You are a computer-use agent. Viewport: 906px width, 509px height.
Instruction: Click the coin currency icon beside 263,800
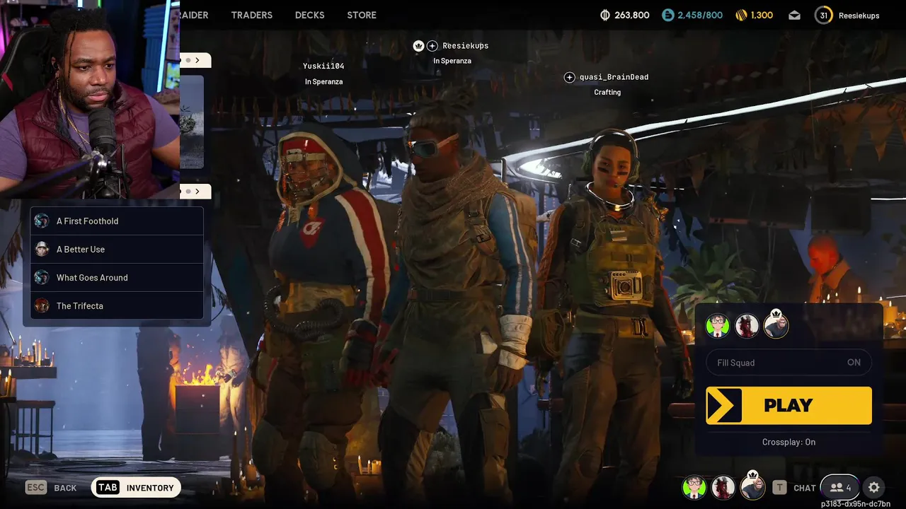tap(604, 15)
